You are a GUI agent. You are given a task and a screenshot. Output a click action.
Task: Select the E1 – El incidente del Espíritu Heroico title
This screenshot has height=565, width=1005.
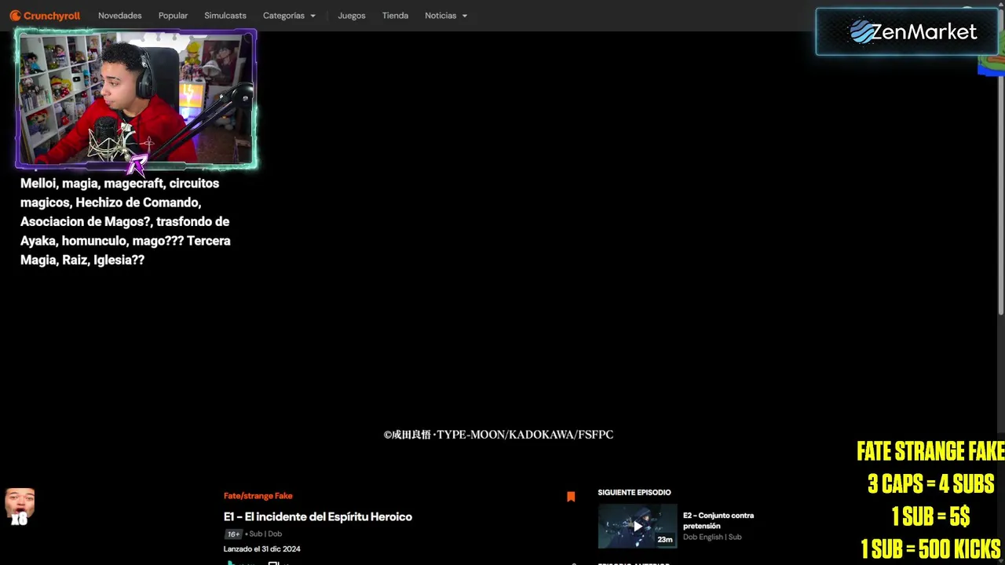(318, 516)
